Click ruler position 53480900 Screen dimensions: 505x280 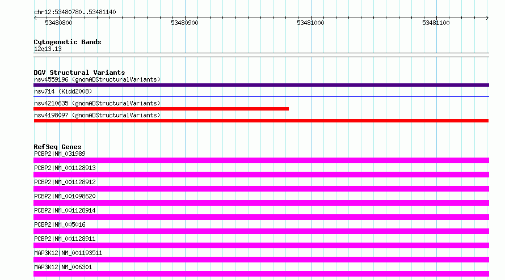pos(184,23)
